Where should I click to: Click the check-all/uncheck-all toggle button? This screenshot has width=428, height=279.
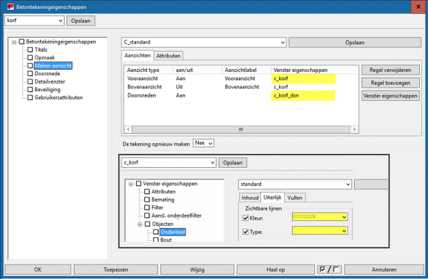(x=329, y=270)
